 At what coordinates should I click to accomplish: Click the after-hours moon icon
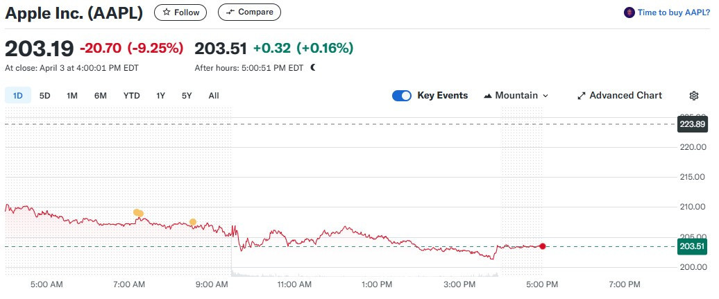point(313,68)
